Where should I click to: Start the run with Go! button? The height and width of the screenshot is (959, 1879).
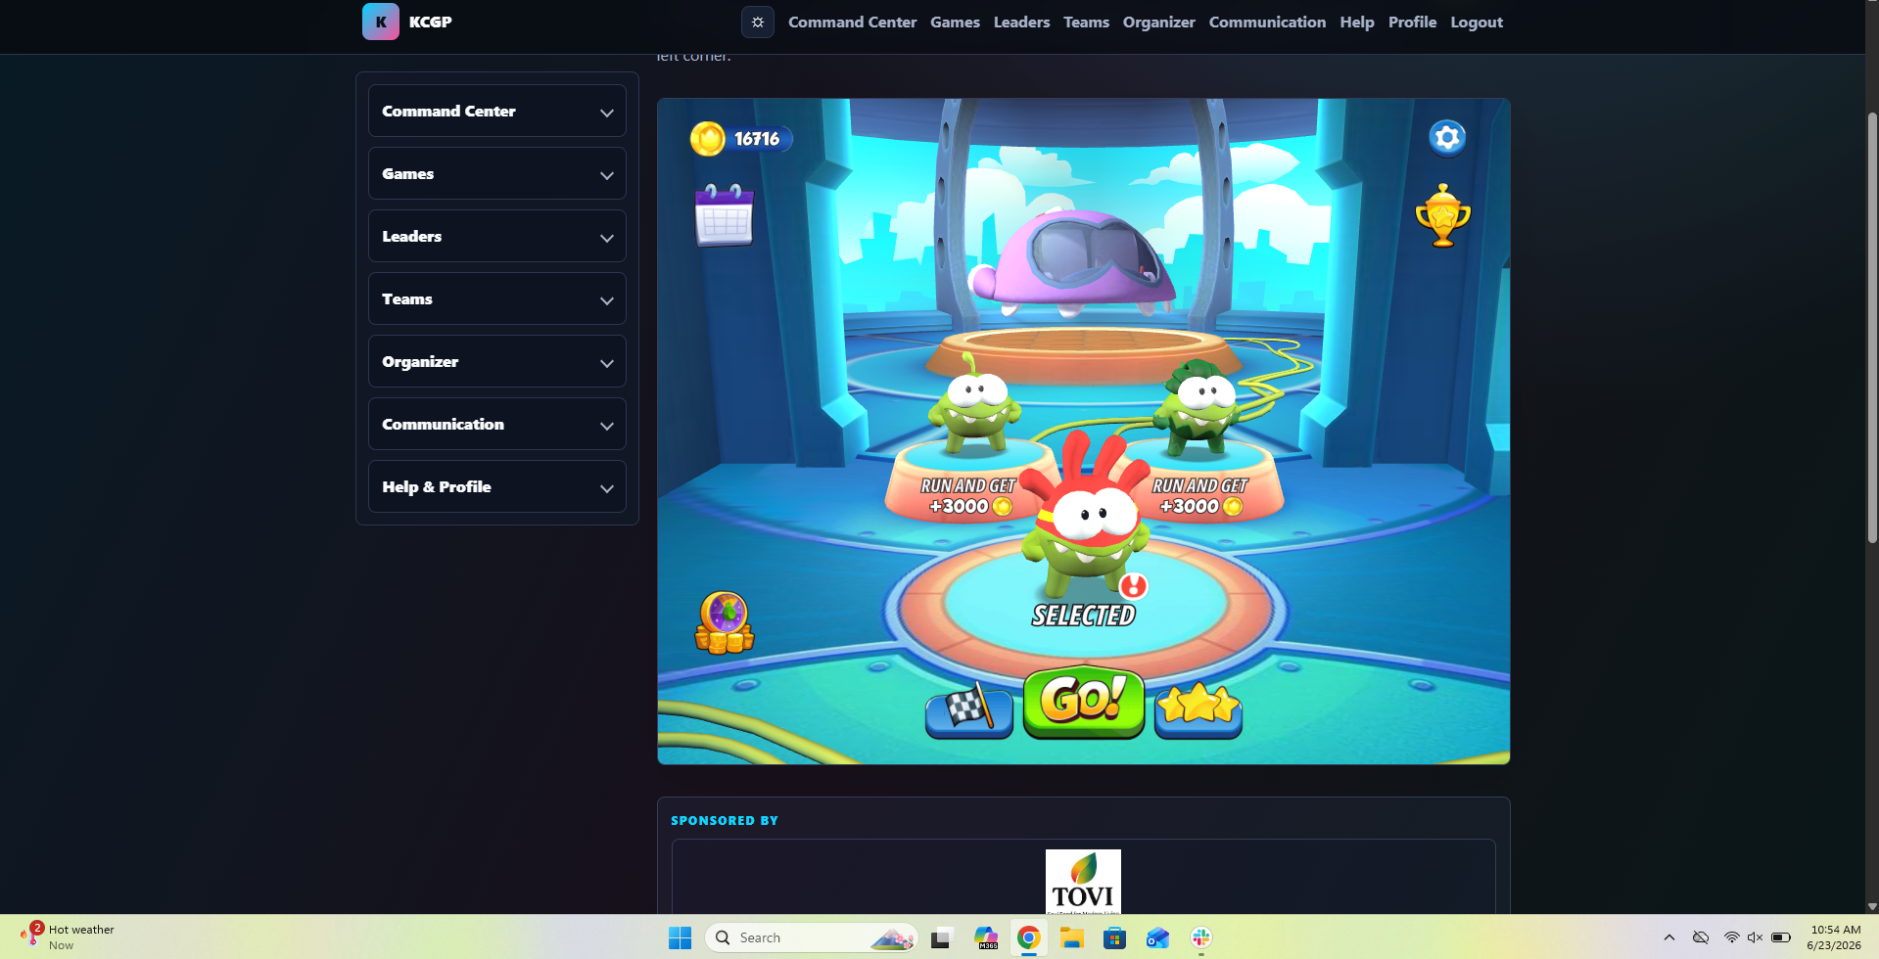(x=1084, y=702)
